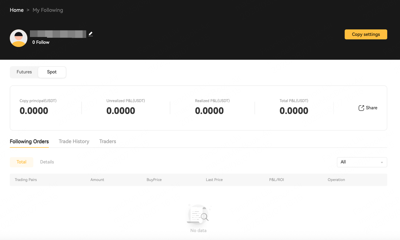Screen dimensions: 400x240
Task: Click the Trading Pairs column header
Action: click(x=26, y=180)
